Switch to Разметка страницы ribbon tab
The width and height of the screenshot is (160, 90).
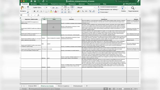[x=58, y=4]
